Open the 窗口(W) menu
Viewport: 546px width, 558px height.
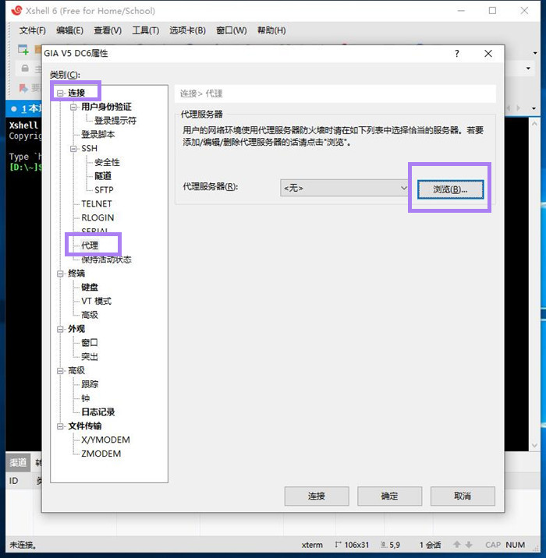click(x=232, y=30)
